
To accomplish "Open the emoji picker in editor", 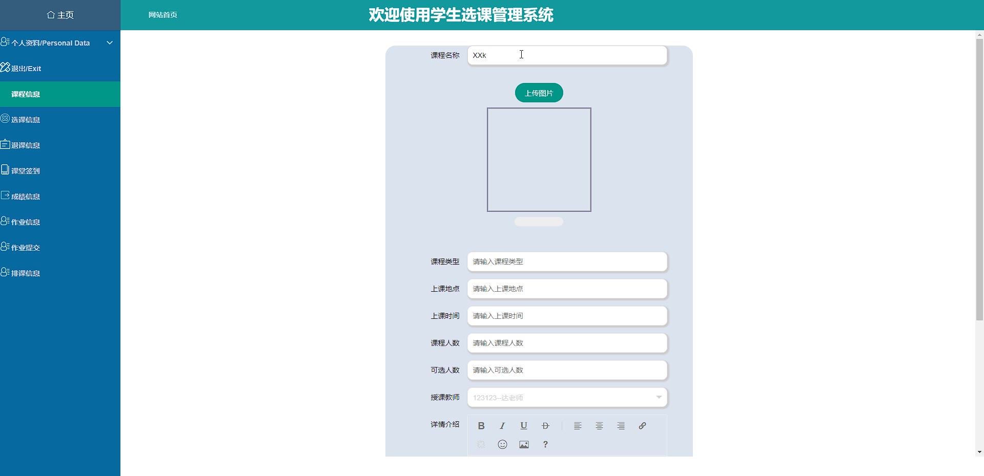I will (x=502, y=444).
